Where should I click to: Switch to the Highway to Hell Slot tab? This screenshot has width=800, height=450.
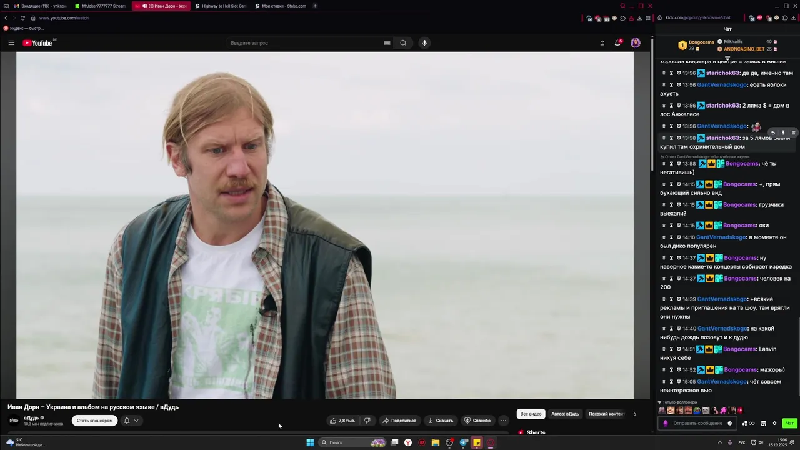point(221,6)
